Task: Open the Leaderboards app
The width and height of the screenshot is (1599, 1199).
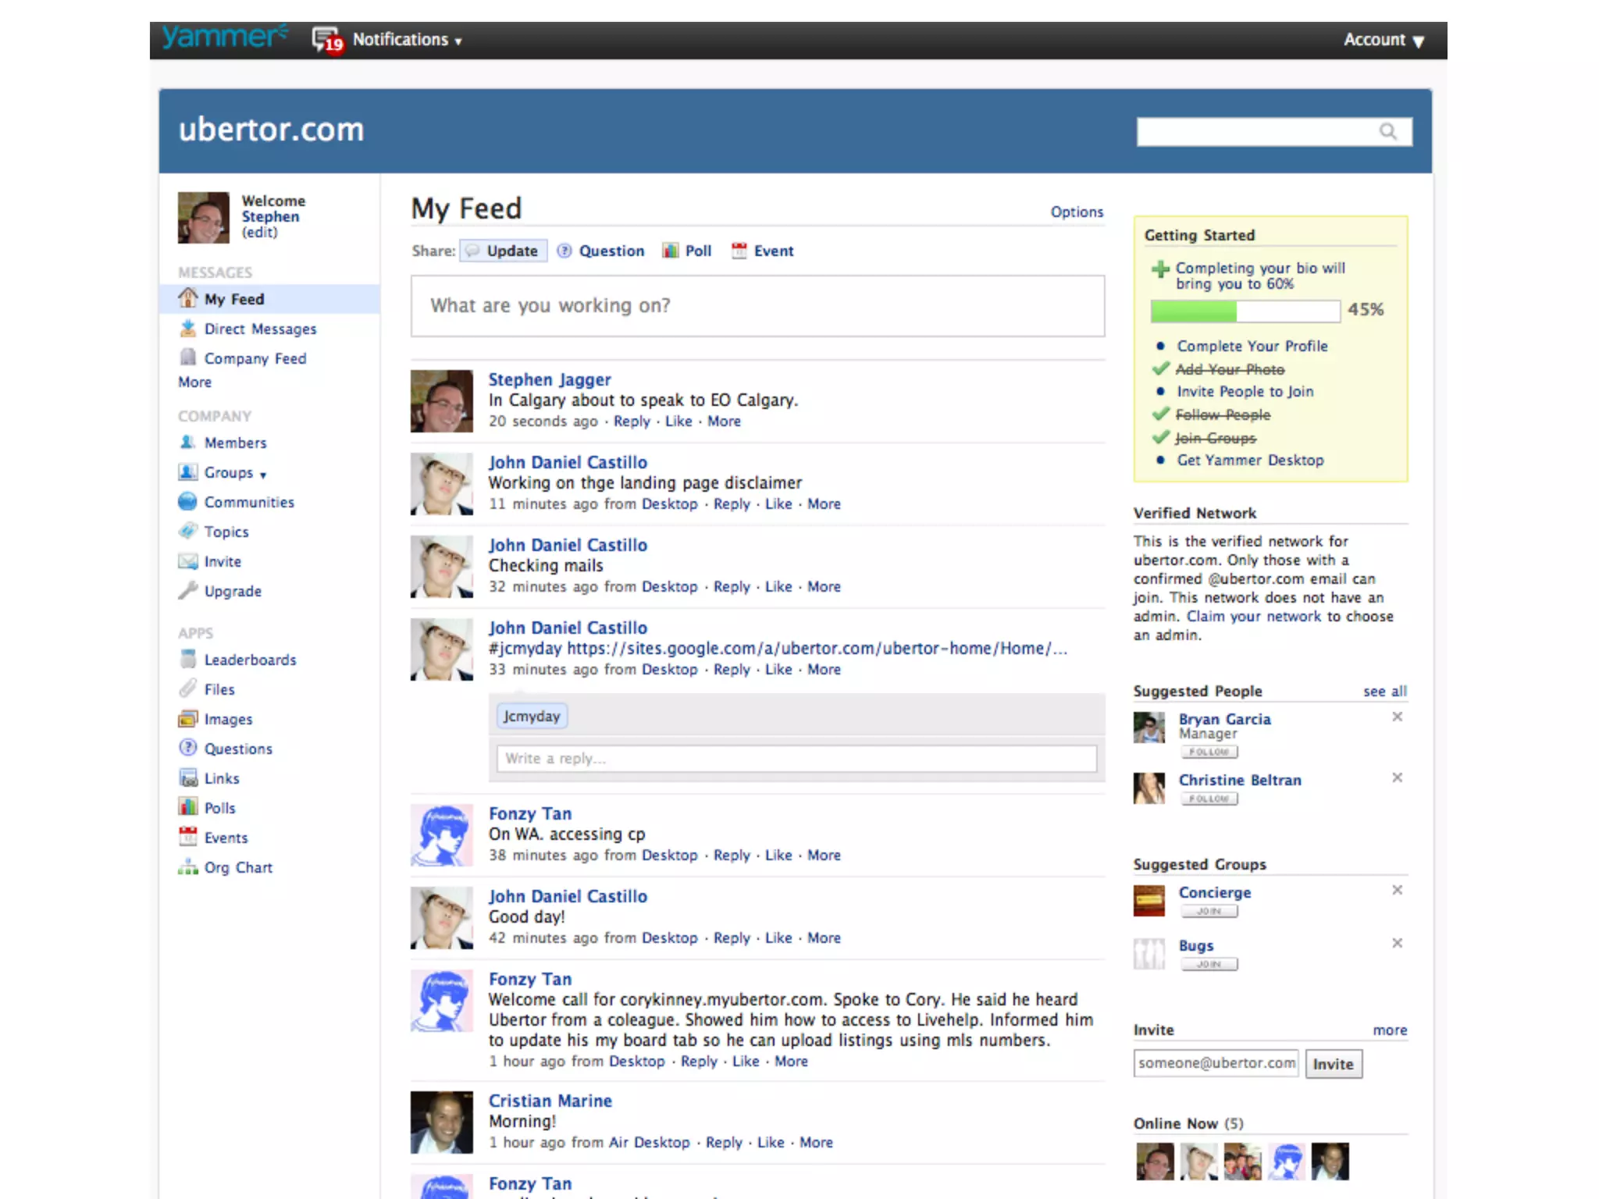Action: tap(250, 660)
